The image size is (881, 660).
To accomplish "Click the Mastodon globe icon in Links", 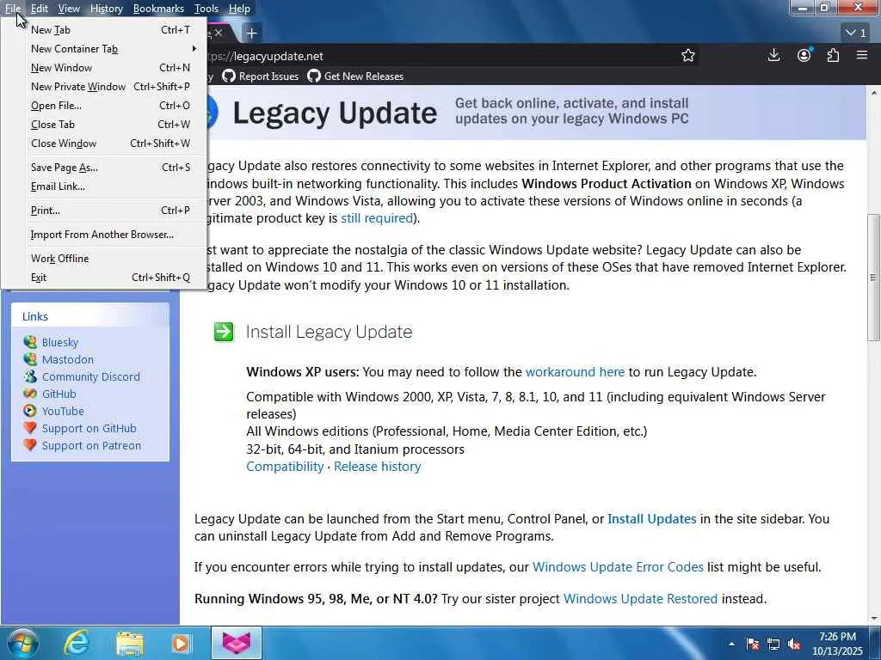I will (x=30, y=359).
